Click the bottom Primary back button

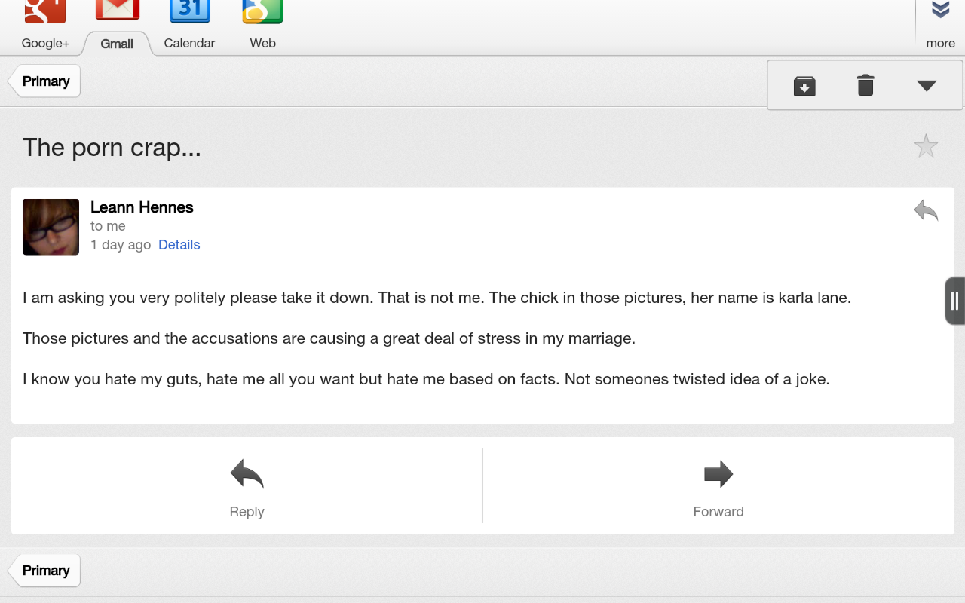point(44,571)
